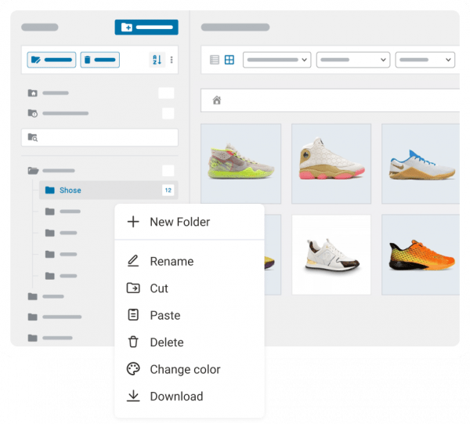470x424 pixels.
Task: Select the first subfolder below Shose
Action: click(63, 212)
